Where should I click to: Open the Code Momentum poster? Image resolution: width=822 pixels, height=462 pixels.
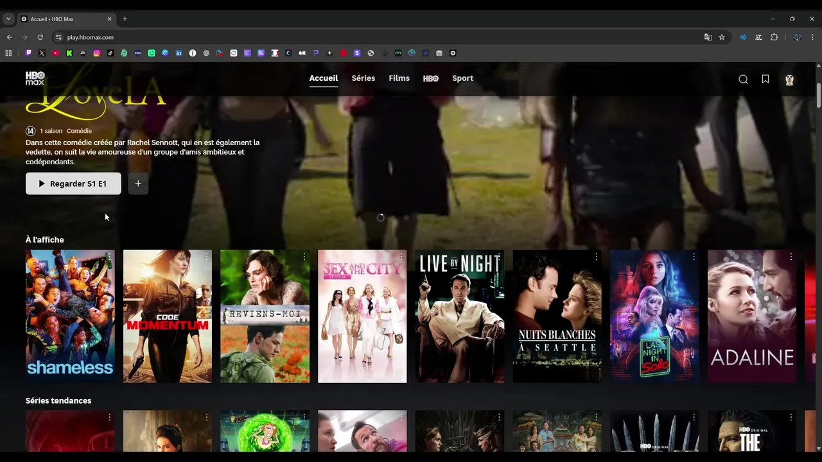coord(168,316)
